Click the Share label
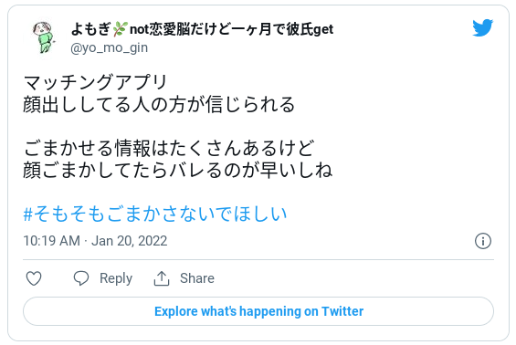The height and width of the screenshot is (345, 516). coord(196,278)
